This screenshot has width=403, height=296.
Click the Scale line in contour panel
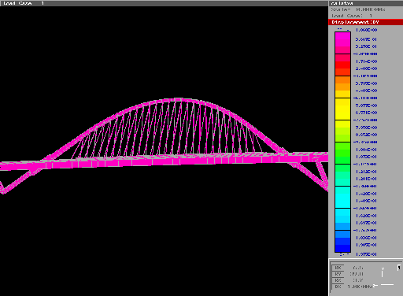point(358,9)
